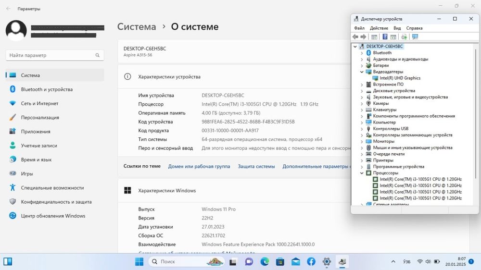
Task: Select the Компьютер tree entry
Action: [x=384, y=123]
